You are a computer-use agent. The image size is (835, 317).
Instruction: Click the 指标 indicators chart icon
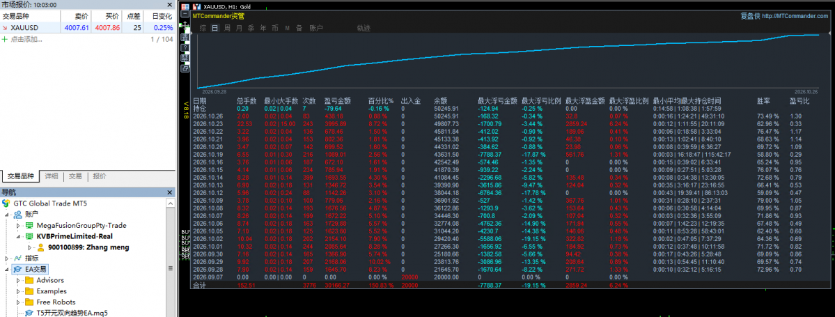point(17,258)
